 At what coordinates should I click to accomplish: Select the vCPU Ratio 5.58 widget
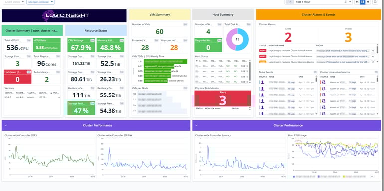click(47, 45)
